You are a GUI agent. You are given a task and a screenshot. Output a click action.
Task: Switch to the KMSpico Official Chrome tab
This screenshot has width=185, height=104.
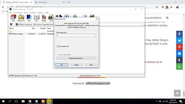(17, 2)
